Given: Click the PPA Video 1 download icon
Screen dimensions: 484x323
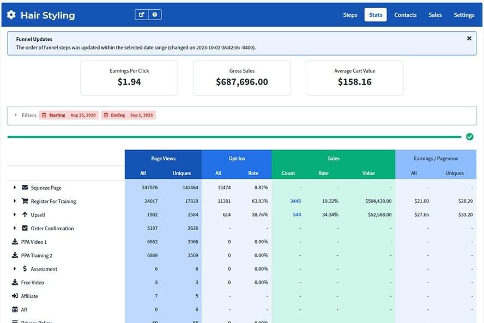Looking at the screenshot, I should (x=15, y=242).
